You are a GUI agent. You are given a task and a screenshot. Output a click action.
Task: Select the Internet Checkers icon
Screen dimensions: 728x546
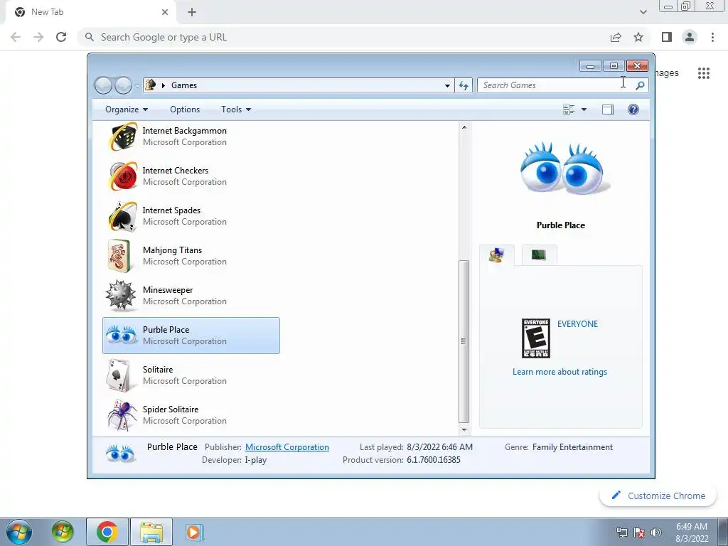[x=123, y=176]
